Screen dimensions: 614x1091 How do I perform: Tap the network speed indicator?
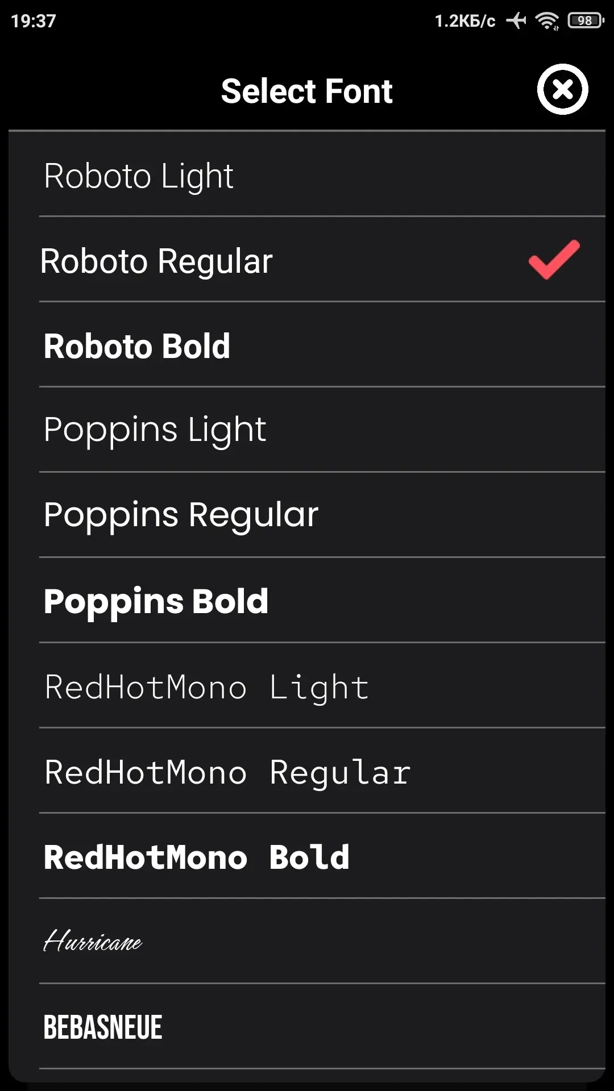pyautogui.click(x=464, y=21)
